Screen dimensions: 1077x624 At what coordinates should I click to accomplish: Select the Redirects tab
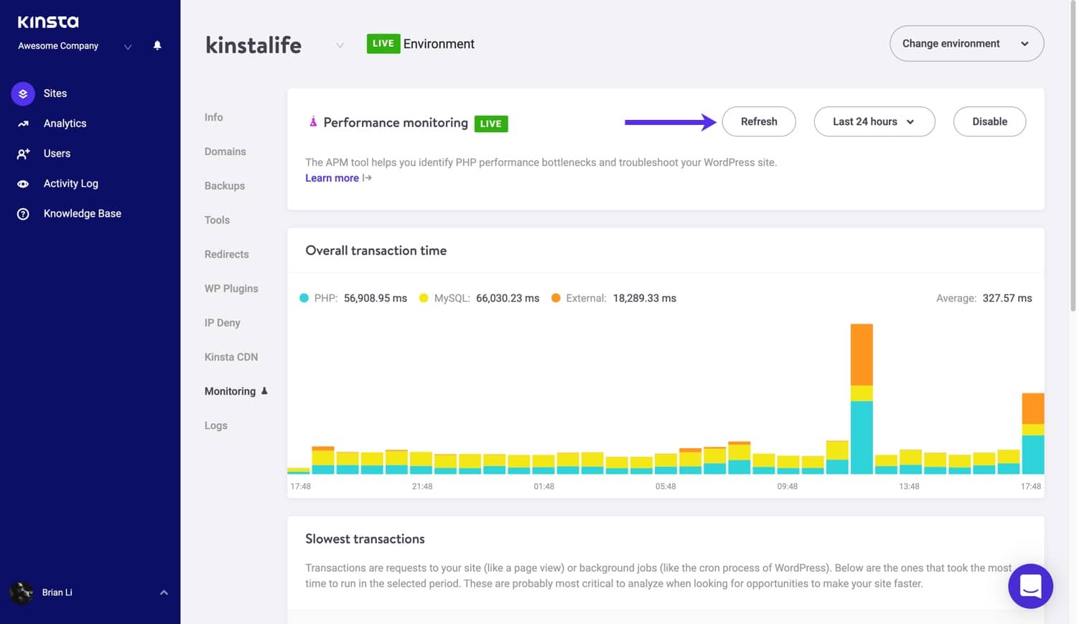(x=226, y=254)
